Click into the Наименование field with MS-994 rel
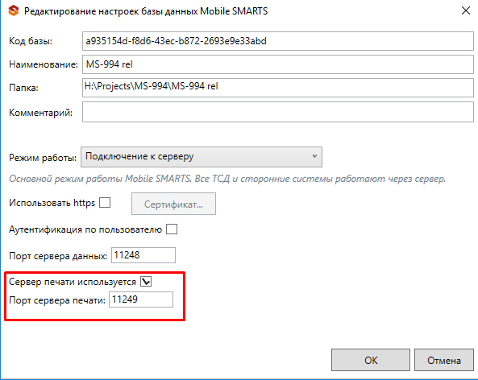 tap(278, 64)
